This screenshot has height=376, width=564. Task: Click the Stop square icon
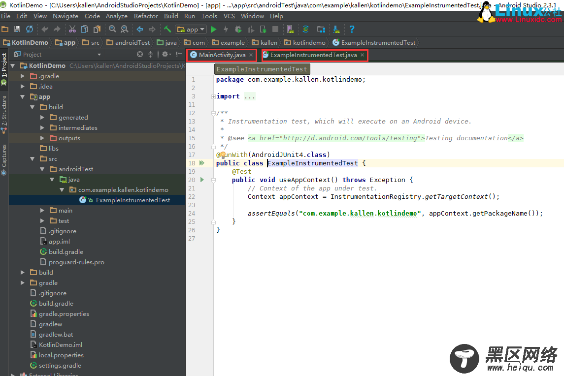(275, 29)
